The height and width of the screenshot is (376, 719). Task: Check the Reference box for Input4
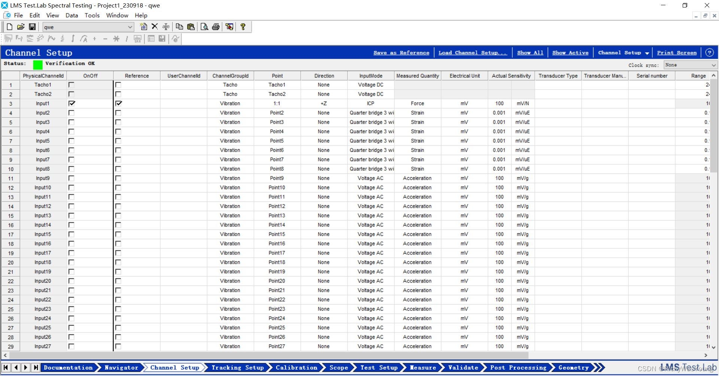coord(118,131)
